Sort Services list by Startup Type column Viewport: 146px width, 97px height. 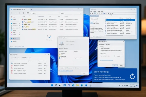[129, 18]
